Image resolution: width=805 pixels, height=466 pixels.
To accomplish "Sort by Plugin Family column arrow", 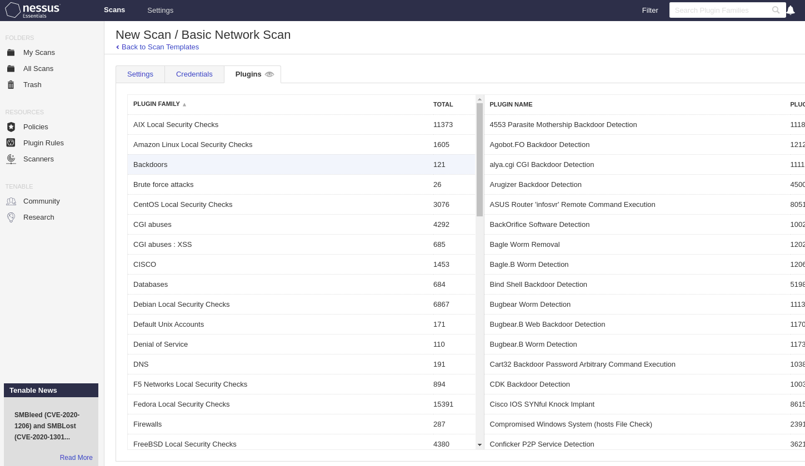I will [184, 104].
